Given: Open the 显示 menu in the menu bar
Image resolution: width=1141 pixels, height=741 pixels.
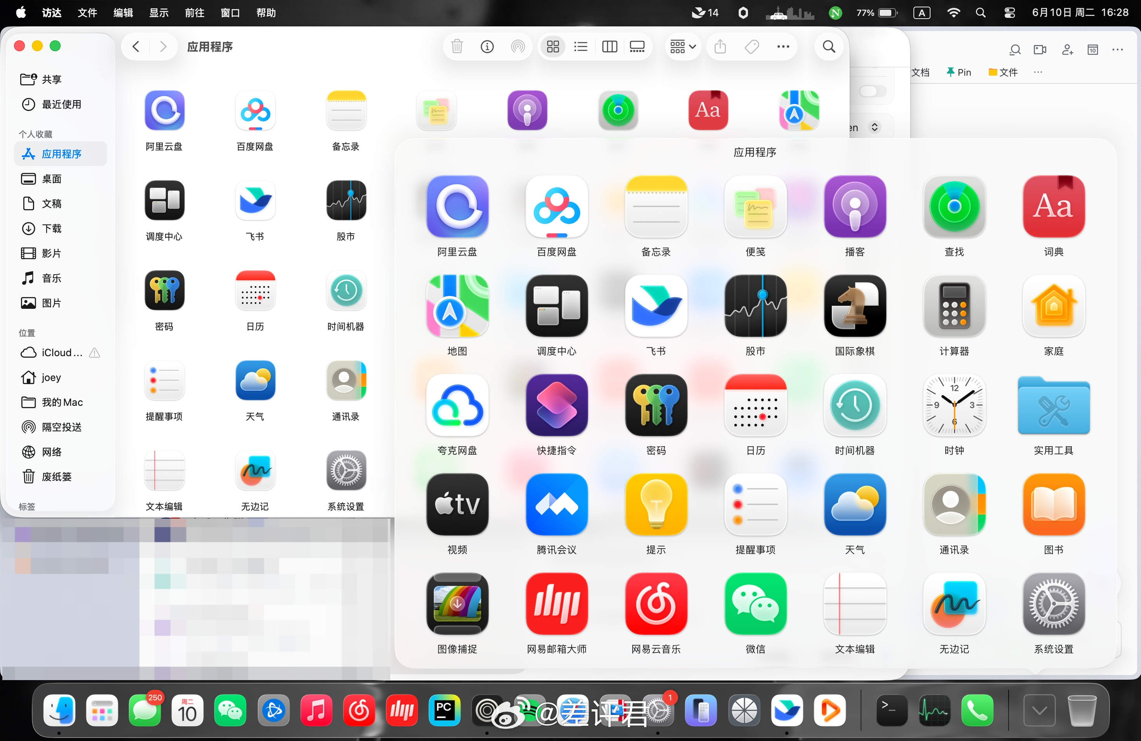Looking at the screenshot, I should pos(159,12).
